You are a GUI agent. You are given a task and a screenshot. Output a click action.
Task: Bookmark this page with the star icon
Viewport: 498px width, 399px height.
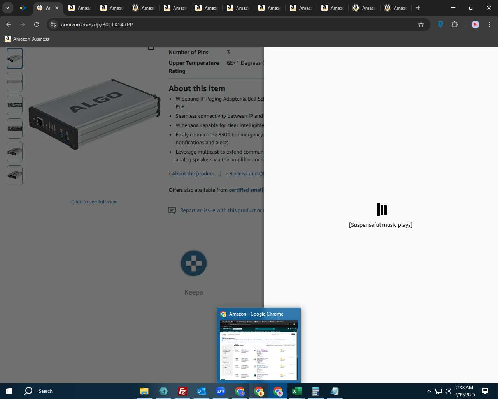point(421,25)
